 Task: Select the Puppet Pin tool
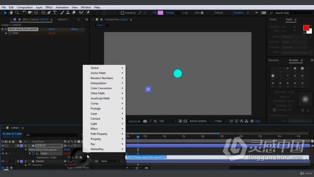[x=88, y=13]
